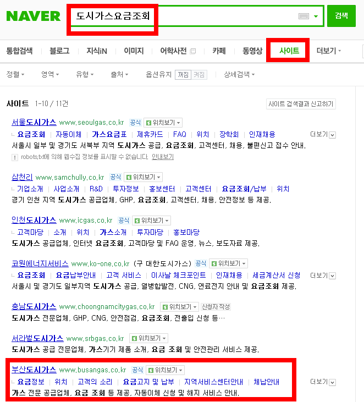Image resolution: width=364 pixels, height=402 pixels.
Task: Click 요금조회/납부 sublink under 삼천리
Action: point(244,189)
